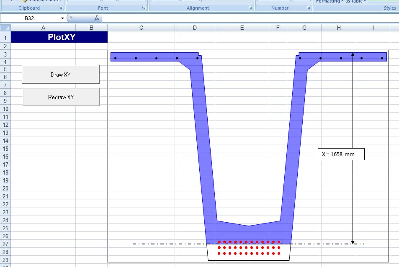Select column H header
399x267 pixels.
339,28
